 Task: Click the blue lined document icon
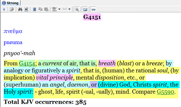coord(34,9)
